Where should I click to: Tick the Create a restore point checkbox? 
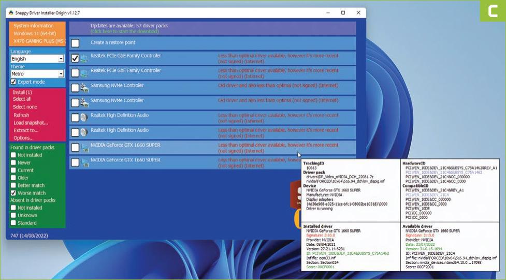tap(75, 43)
